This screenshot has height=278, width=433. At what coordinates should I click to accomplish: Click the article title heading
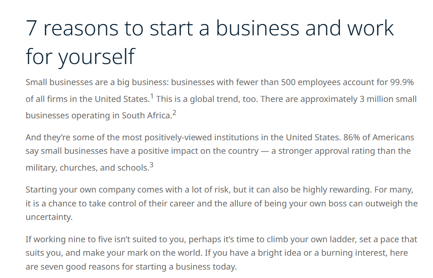pyautogui.click(x=210, y=42)
